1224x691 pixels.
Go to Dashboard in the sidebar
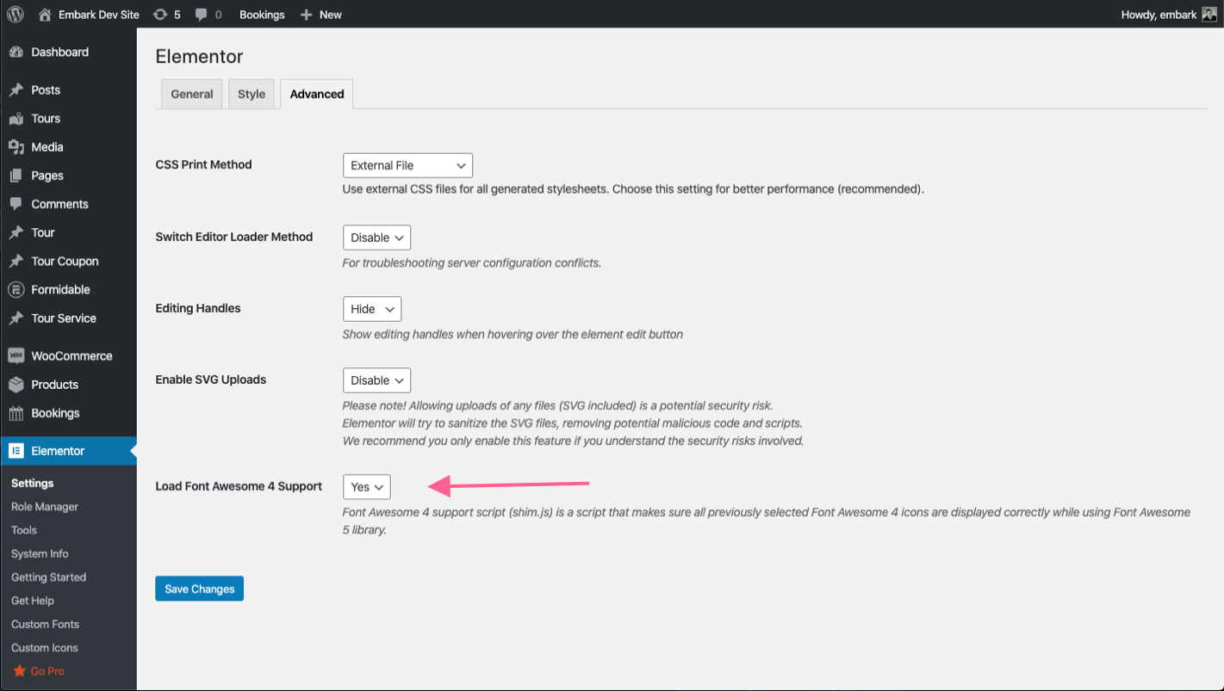(x=60, y=52)
